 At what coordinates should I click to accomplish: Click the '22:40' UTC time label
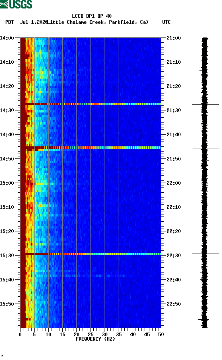(174, 280)
